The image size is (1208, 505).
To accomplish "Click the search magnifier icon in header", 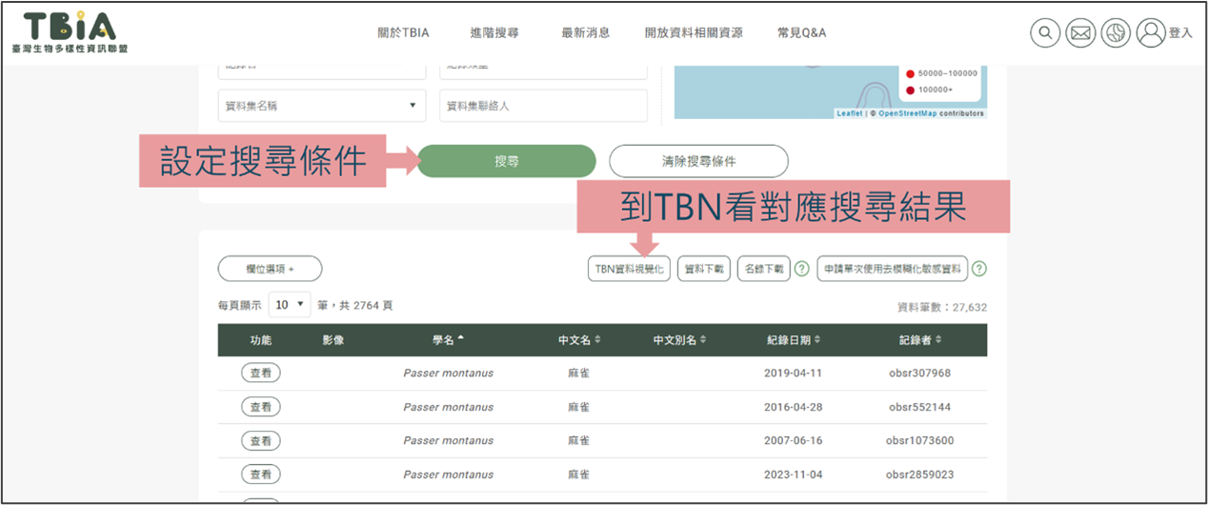I will pos(1045,33).
